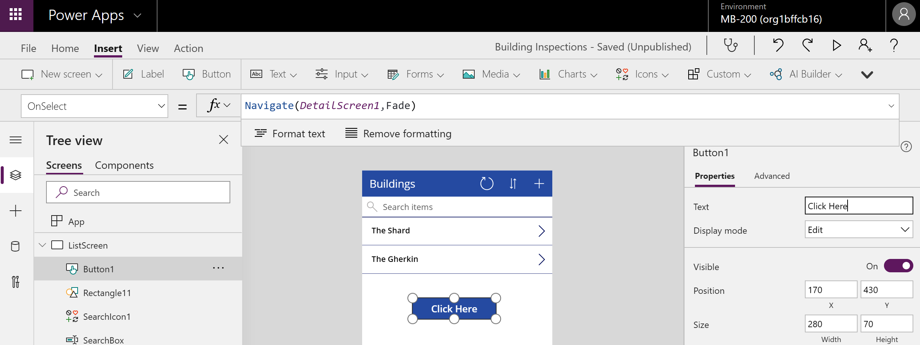Switch to the Insert tab
920x345 pixels.
pos(108,48)
